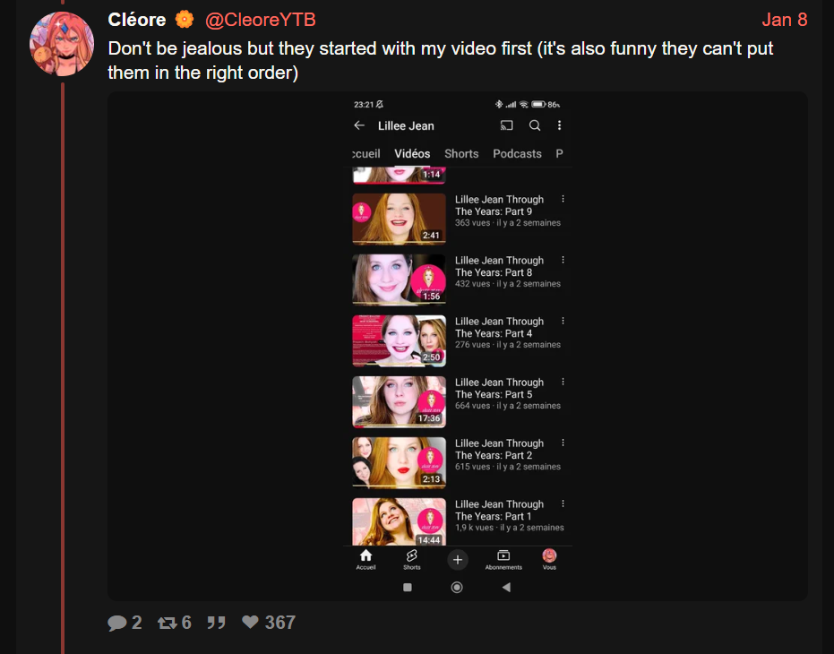Select the Vidéos tab
Screen dimensions: 834x654
[x=412, y=154]
